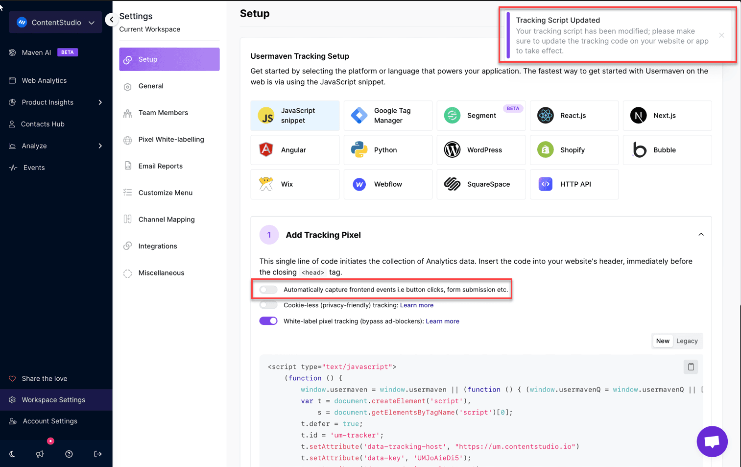Disable white-label pixel tracking toggle
The height and width of the screenshot is (467, 741).
tap(268, 321)
